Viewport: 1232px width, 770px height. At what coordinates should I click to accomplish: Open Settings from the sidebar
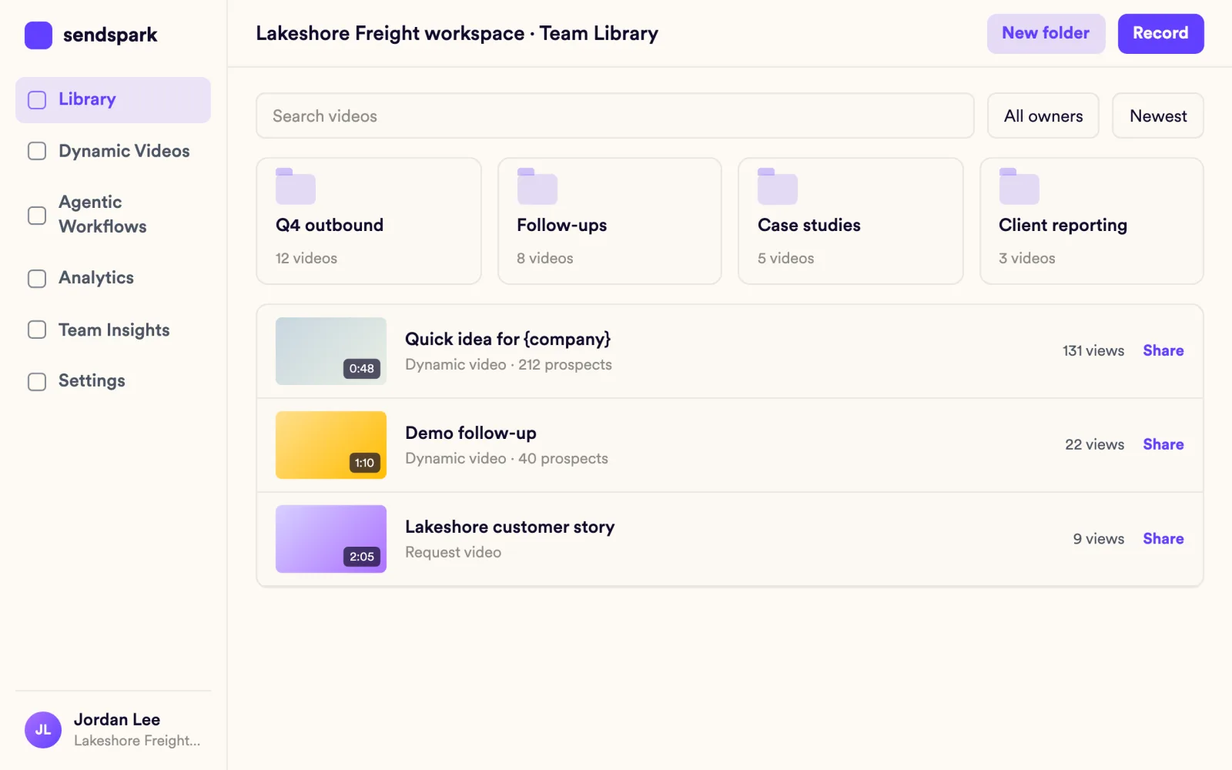pyautogui.click(x=113, y=381)
